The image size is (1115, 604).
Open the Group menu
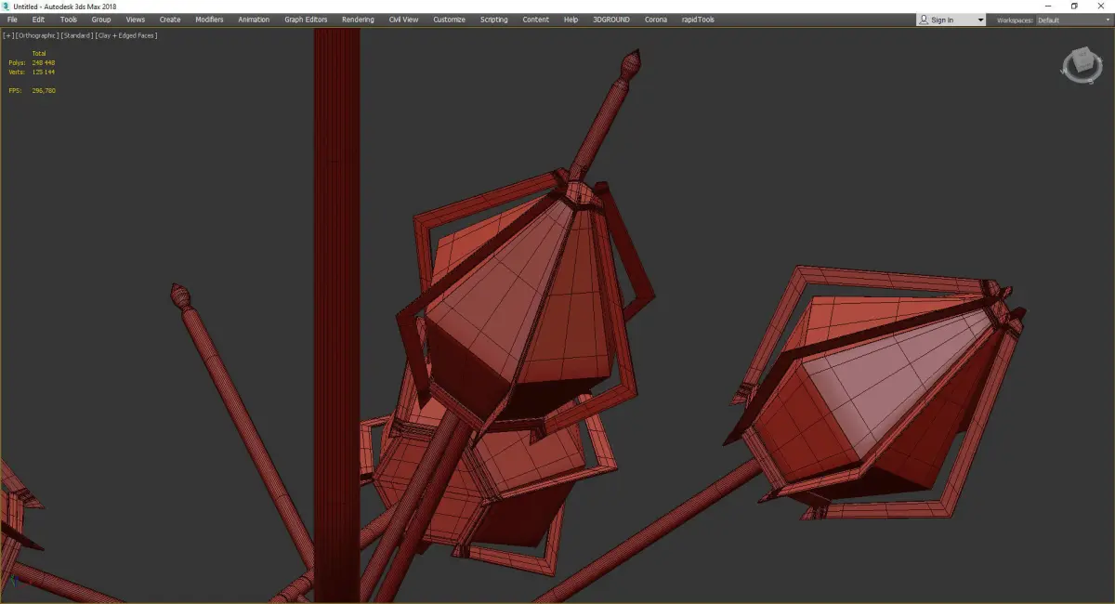coord(101,20)
